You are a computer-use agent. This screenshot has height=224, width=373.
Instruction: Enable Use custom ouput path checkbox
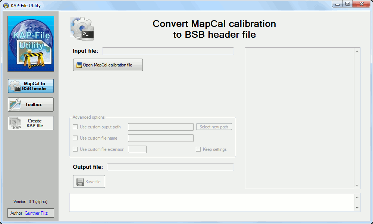[x=75, y=127]
